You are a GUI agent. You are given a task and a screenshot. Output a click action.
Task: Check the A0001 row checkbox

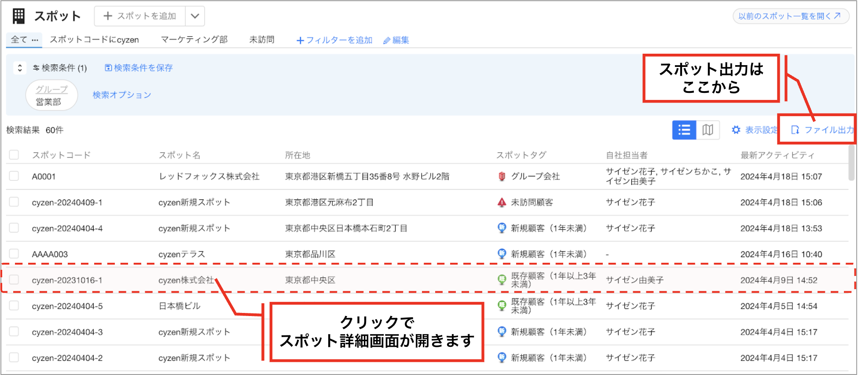coord(14,176)
